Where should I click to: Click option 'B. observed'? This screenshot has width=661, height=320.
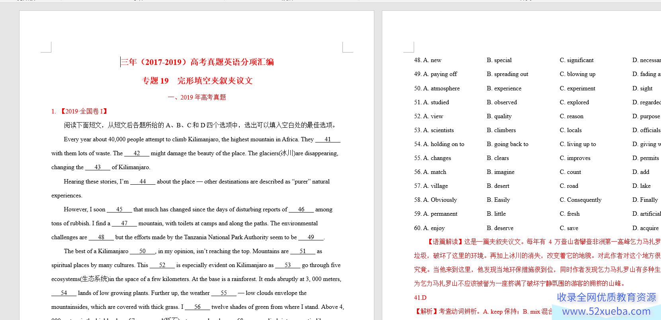[502, 102]
